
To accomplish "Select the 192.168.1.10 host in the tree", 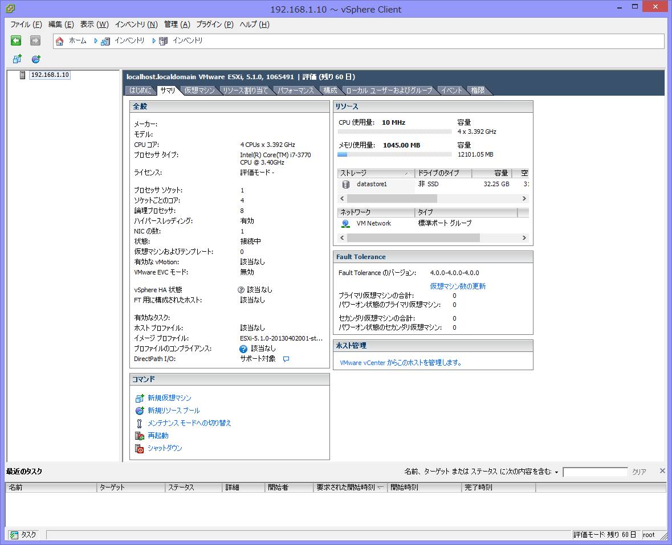I will [50, 75].
